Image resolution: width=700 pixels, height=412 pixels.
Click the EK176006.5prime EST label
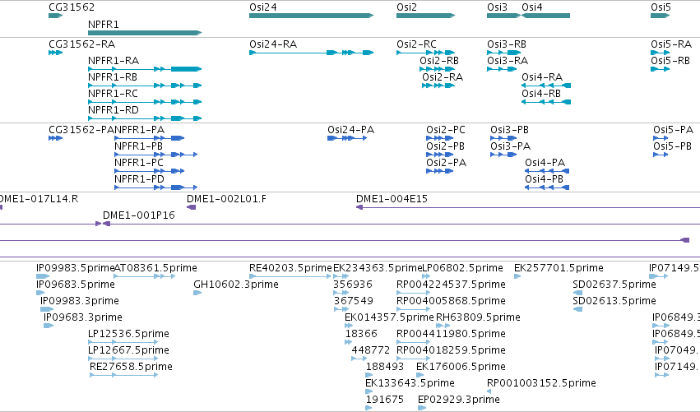tap(461, 367)
